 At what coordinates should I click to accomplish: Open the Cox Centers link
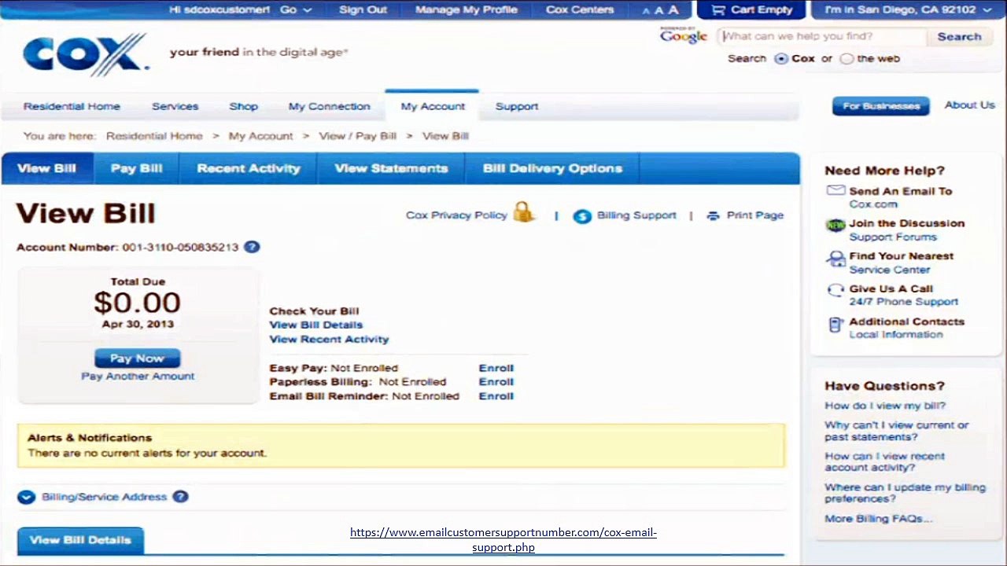[x=580, y=10]
